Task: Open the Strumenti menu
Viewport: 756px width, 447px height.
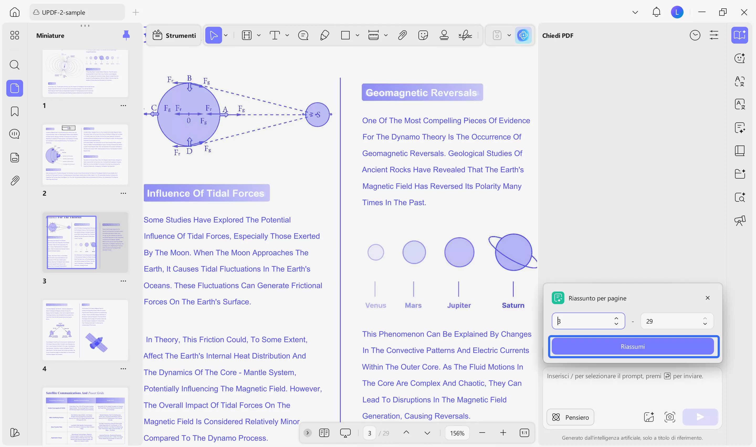Action: click(174, 35)
